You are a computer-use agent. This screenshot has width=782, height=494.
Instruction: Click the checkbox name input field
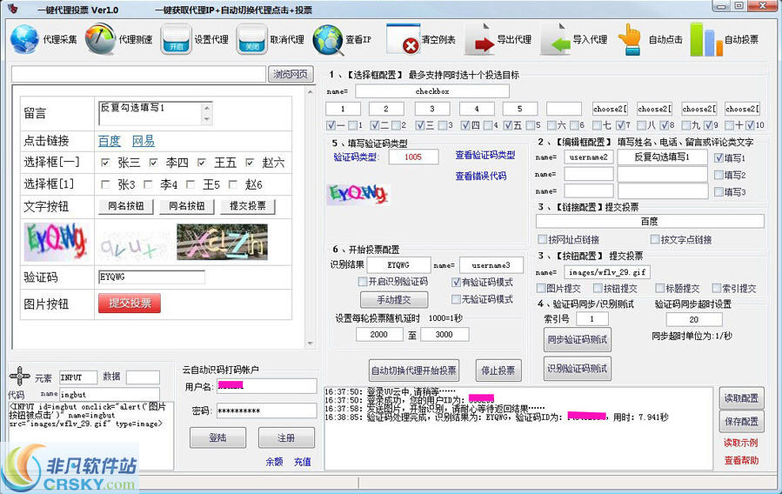point(432,91)
